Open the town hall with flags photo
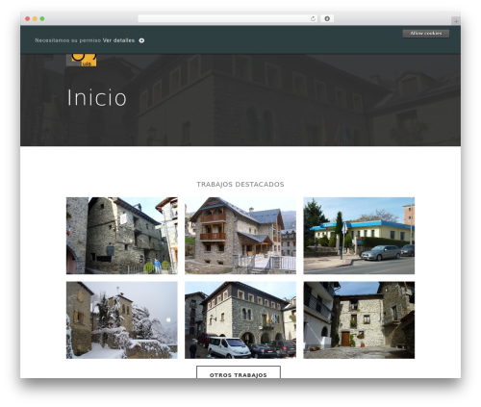Viewport: 481px width, 407px height. click(240, 320)
